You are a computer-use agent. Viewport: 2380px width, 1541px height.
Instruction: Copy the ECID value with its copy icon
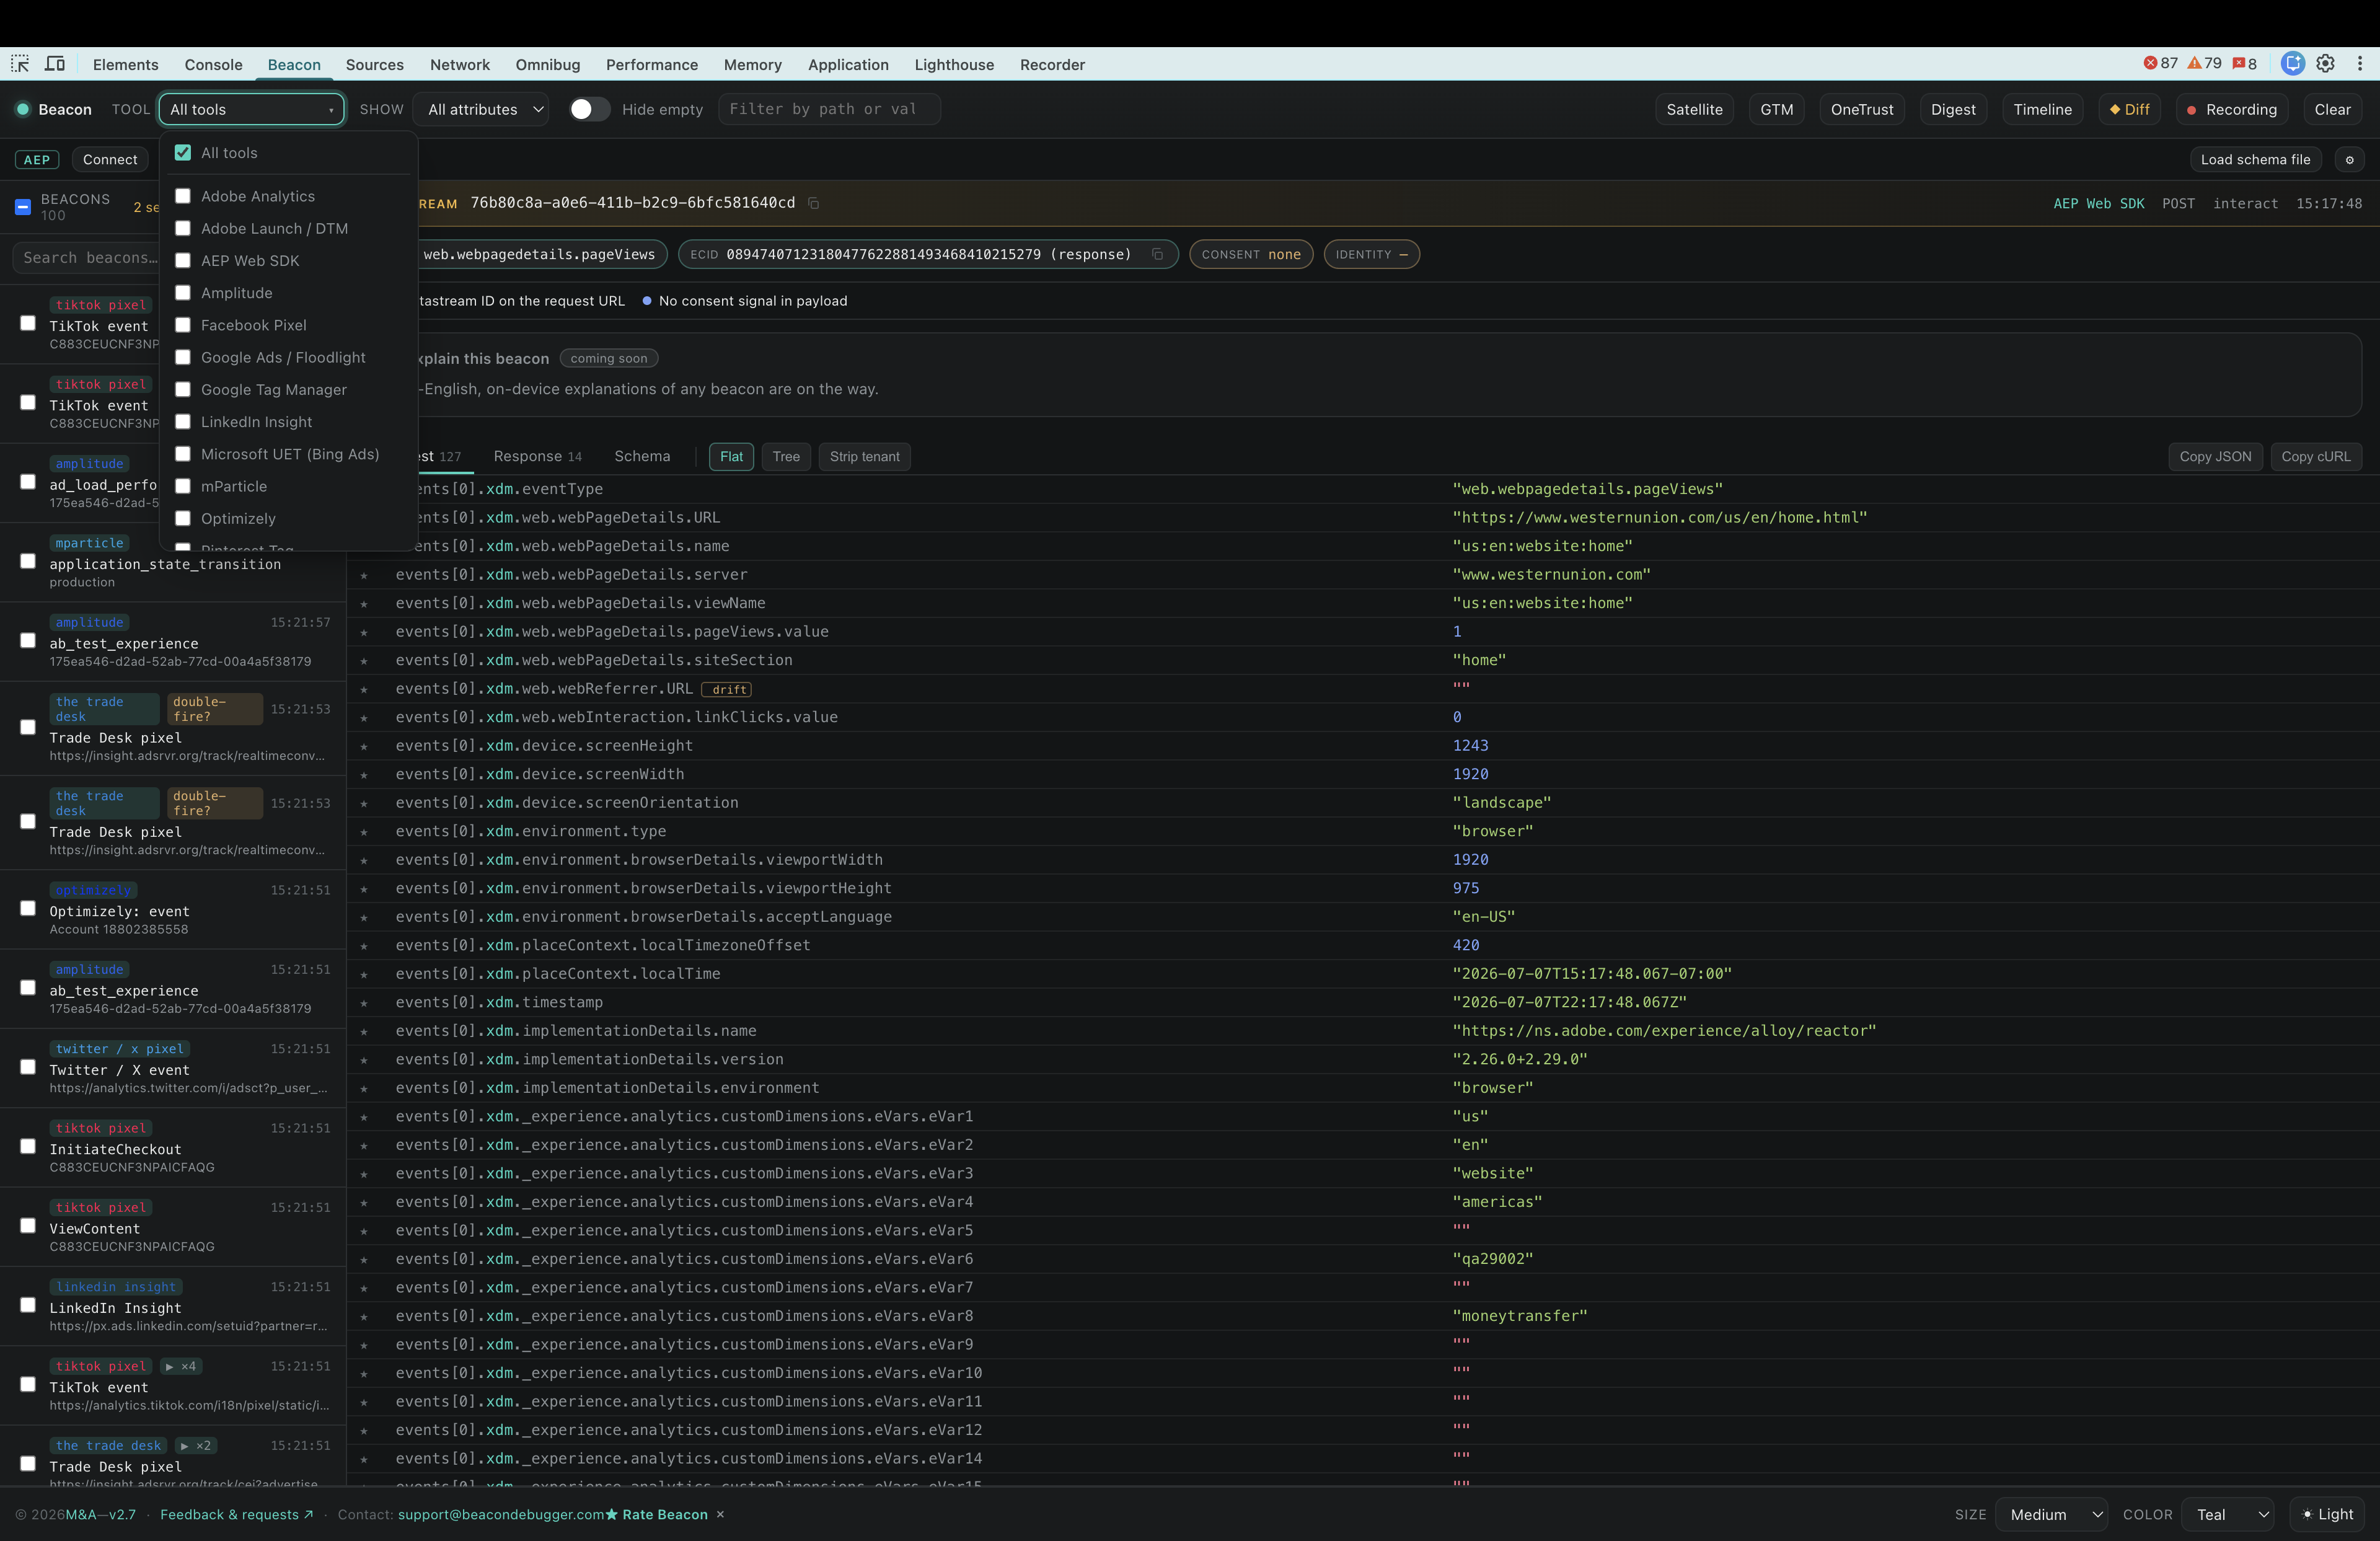pos(1157,254)
